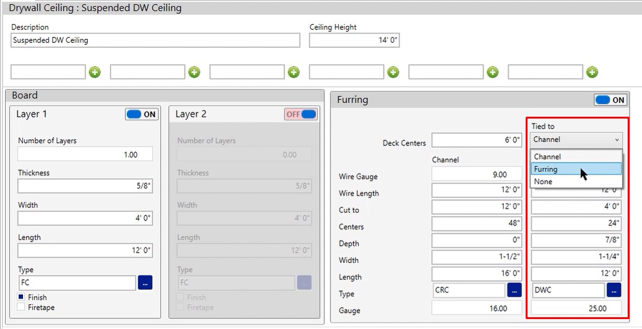Disable the Furring ON switch
642x329 pixels.
[x=610, y=100]
